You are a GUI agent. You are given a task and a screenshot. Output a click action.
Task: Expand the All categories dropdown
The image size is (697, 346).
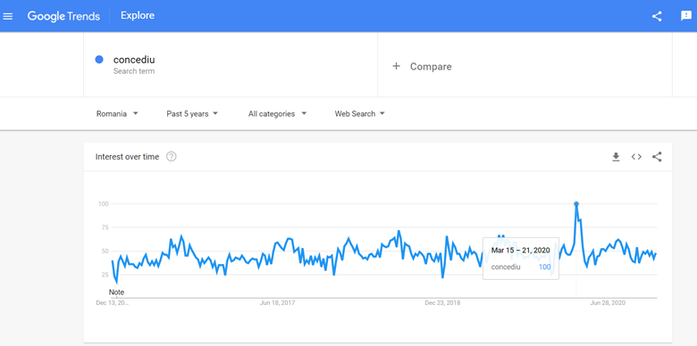point(277,113)
